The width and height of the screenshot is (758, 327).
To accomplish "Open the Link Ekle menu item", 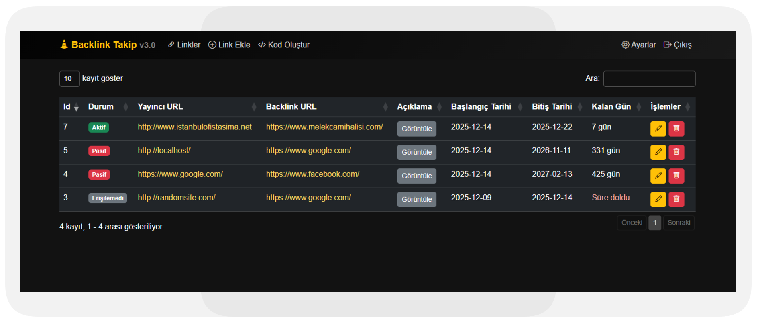I will [229, 45].
